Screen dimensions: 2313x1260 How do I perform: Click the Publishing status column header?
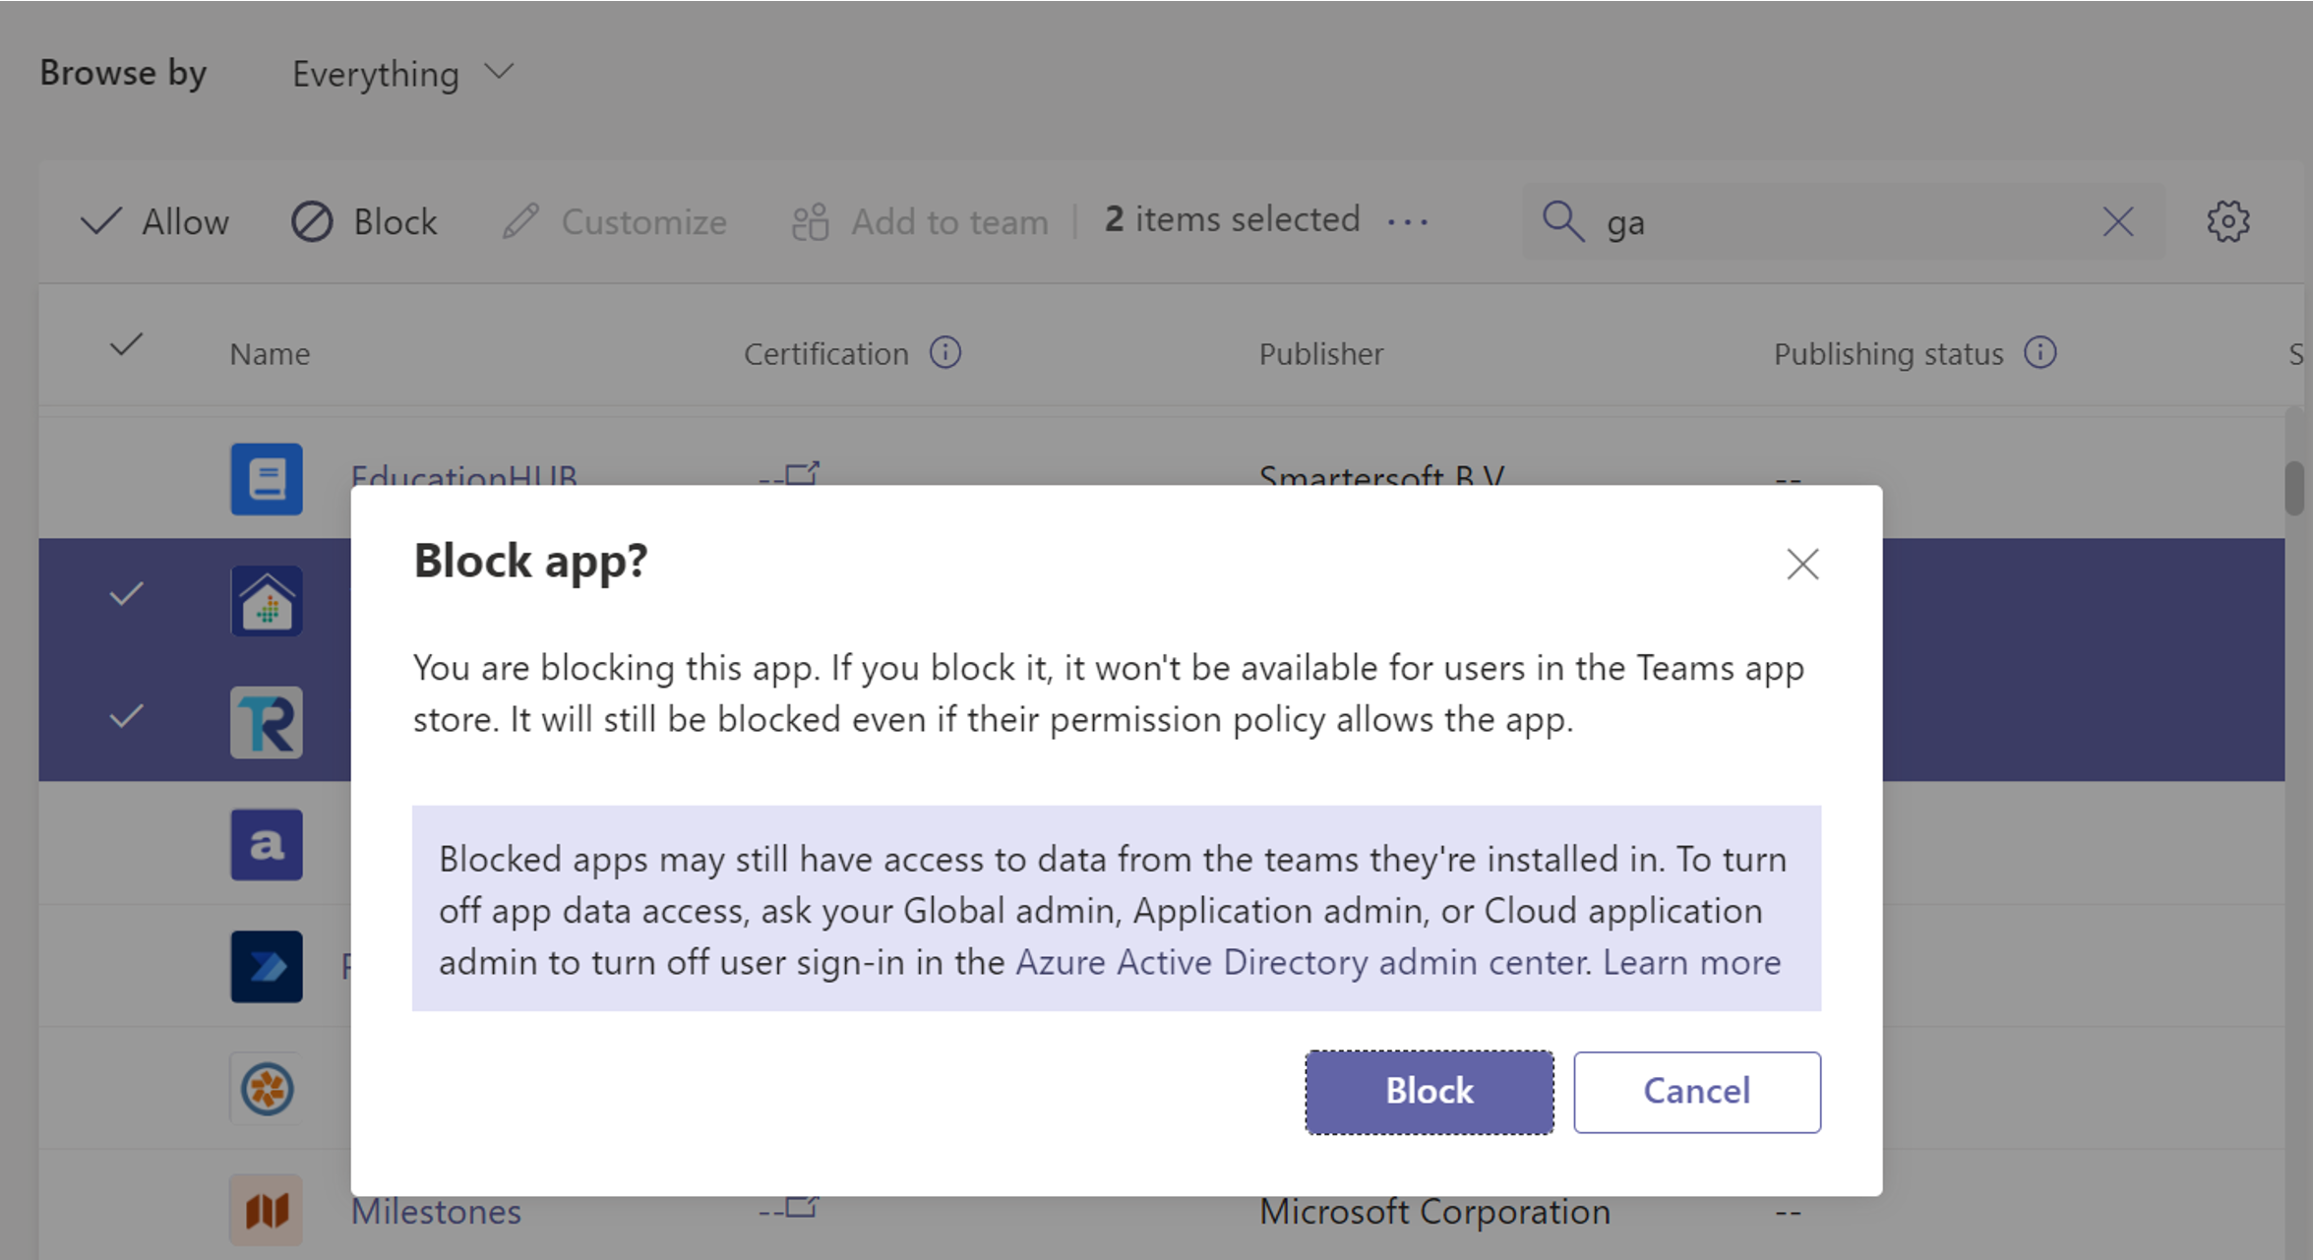click(x=1888, y=353)
